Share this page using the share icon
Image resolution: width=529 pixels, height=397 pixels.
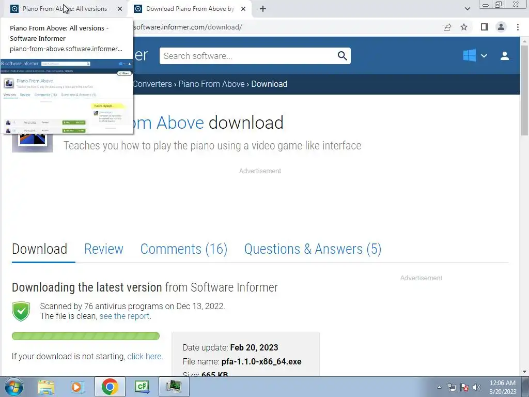[x=447, y=27]
